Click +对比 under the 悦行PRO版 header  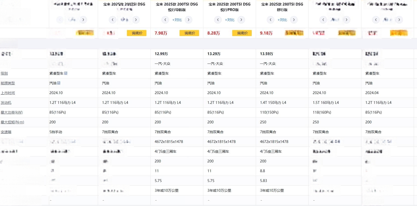[230, 20]
